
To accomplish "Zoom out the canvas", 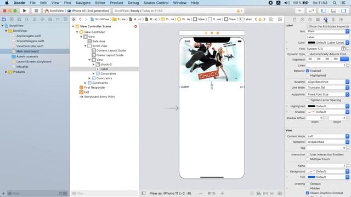I will click(x=201, y=193).
